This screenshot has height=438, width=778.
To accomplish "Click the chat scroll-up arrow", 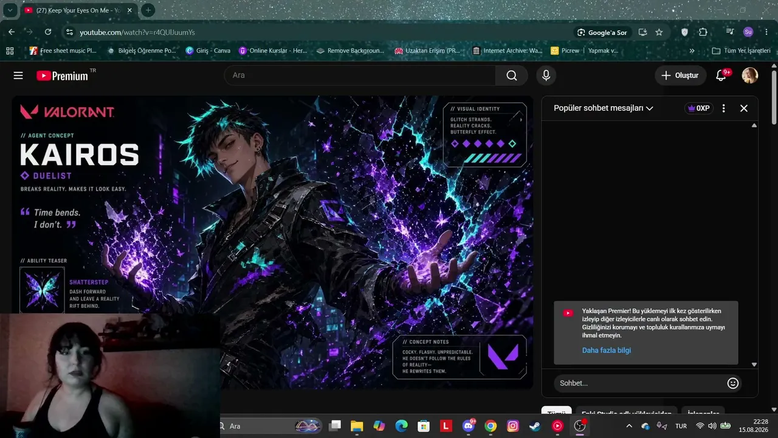I will tap(754, 125).
